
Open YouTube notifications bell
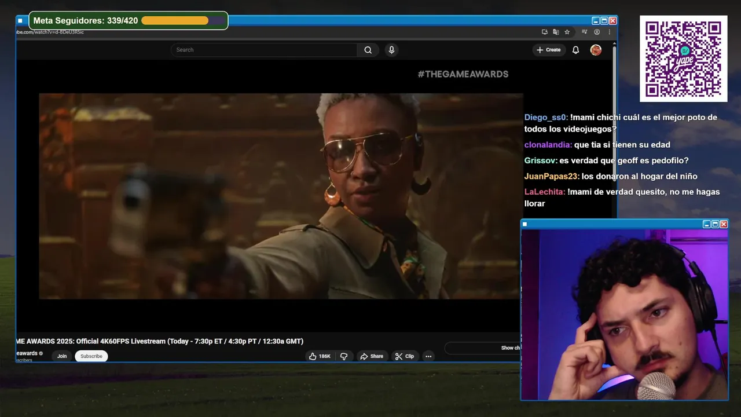click(575, 50)
